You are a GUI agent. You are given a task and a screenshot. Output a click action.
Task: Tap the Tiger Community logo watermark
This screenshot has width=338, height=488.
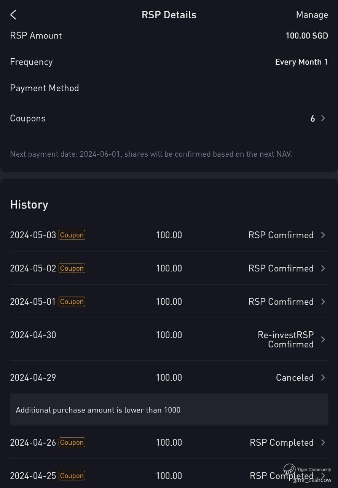[289, 469]
